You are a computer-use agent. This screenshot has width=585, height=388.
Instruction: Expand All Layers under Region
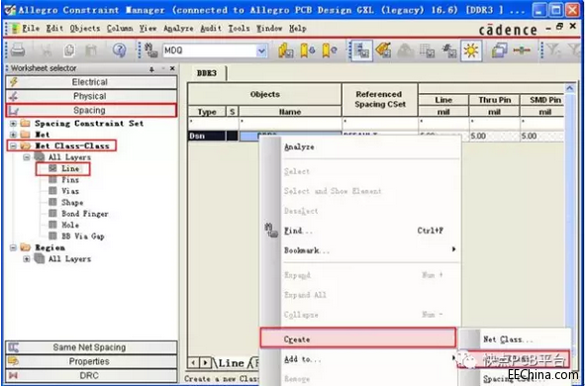tap(27, 258)
